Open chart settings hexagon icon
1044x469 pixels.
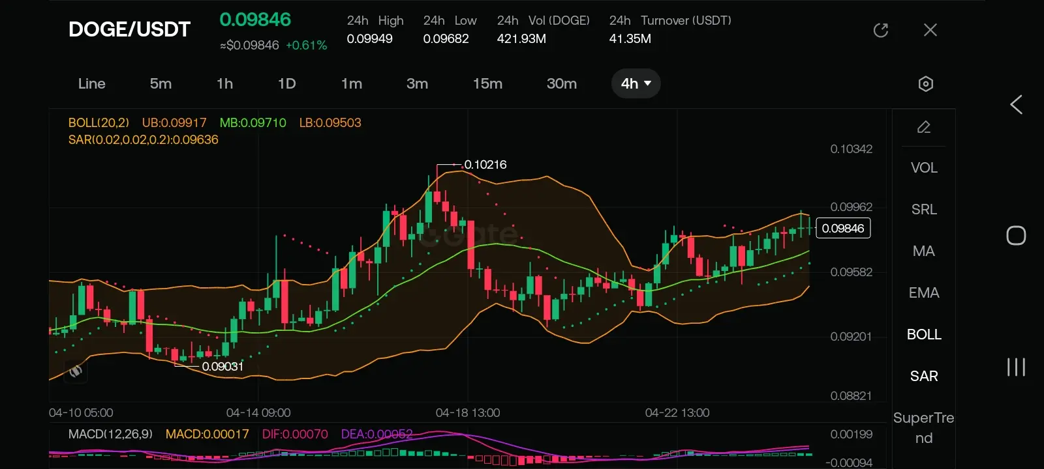click(925, 83)
